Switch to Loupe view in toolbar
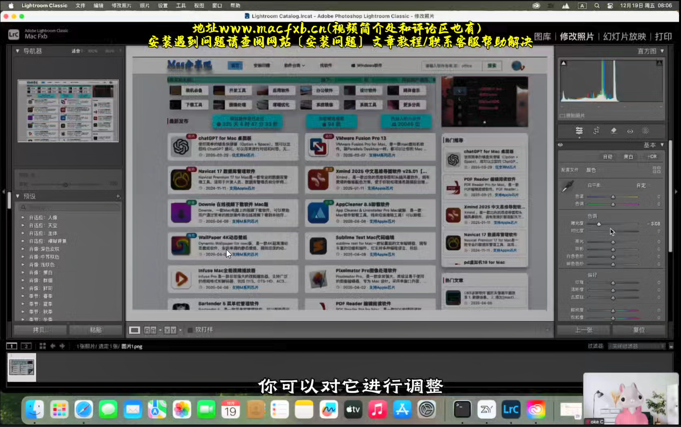This screenshot has height=427, width=681. 134,330
